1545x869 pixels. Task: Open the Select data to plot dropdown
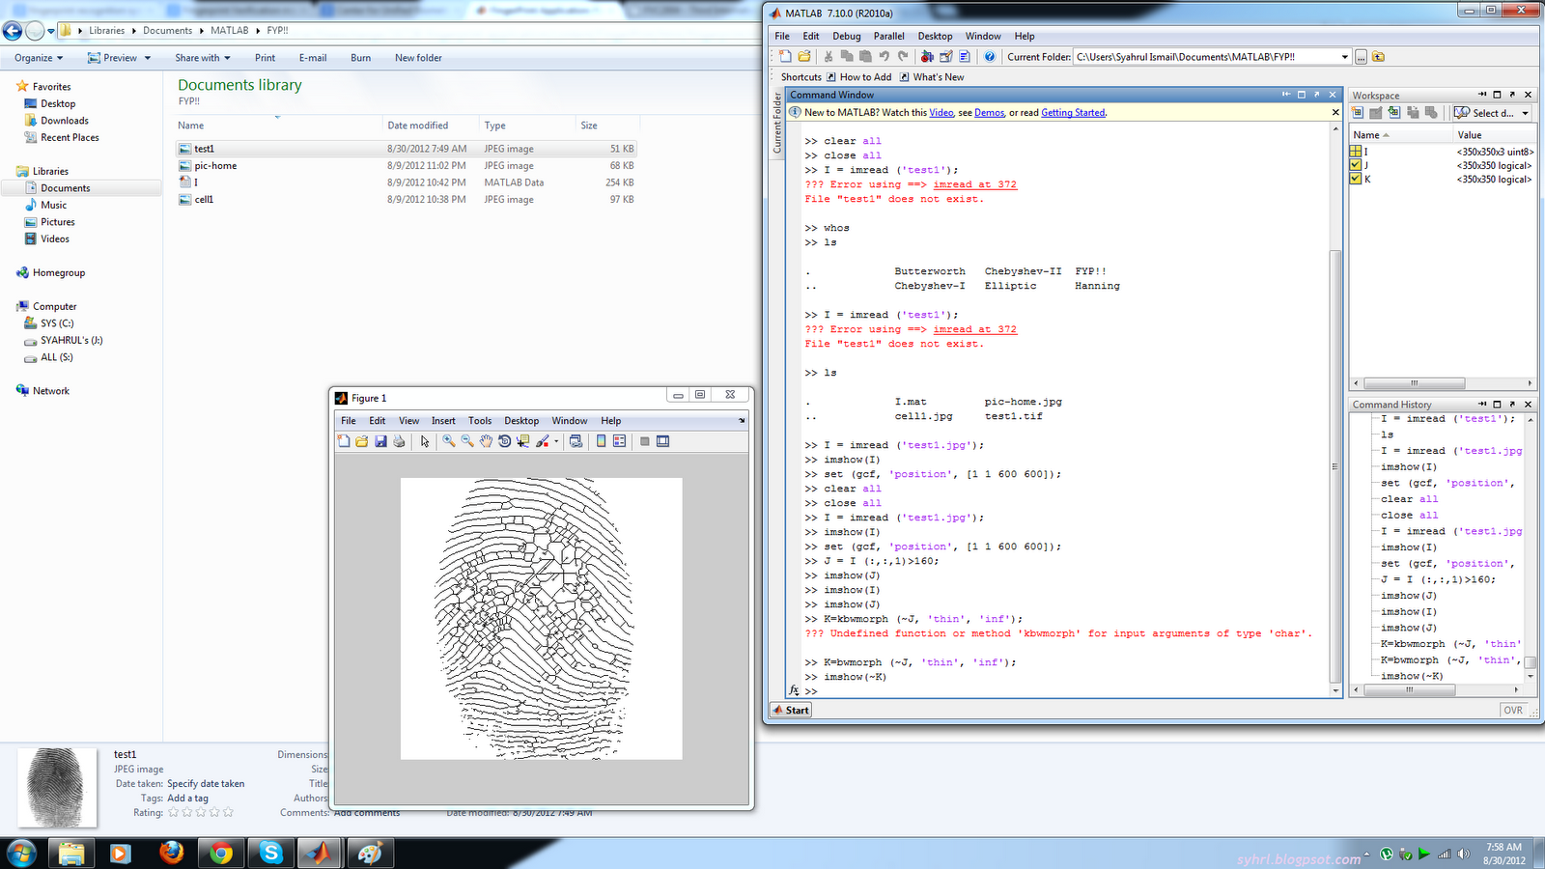1524,113
